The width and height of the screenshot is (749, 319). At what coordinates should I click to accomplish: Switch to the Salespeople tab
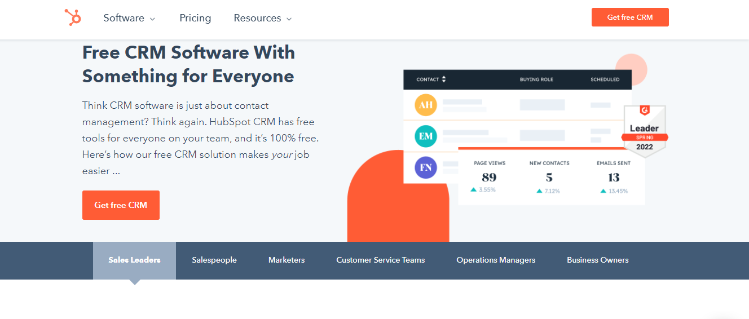tap(214, 260)
